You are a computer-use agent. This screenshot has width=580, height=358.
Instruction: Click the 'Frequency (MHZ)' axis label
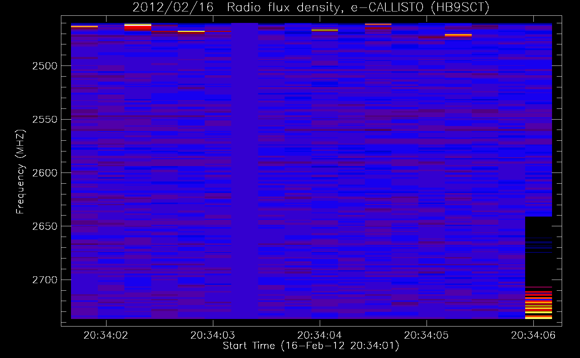pos(21,172)
